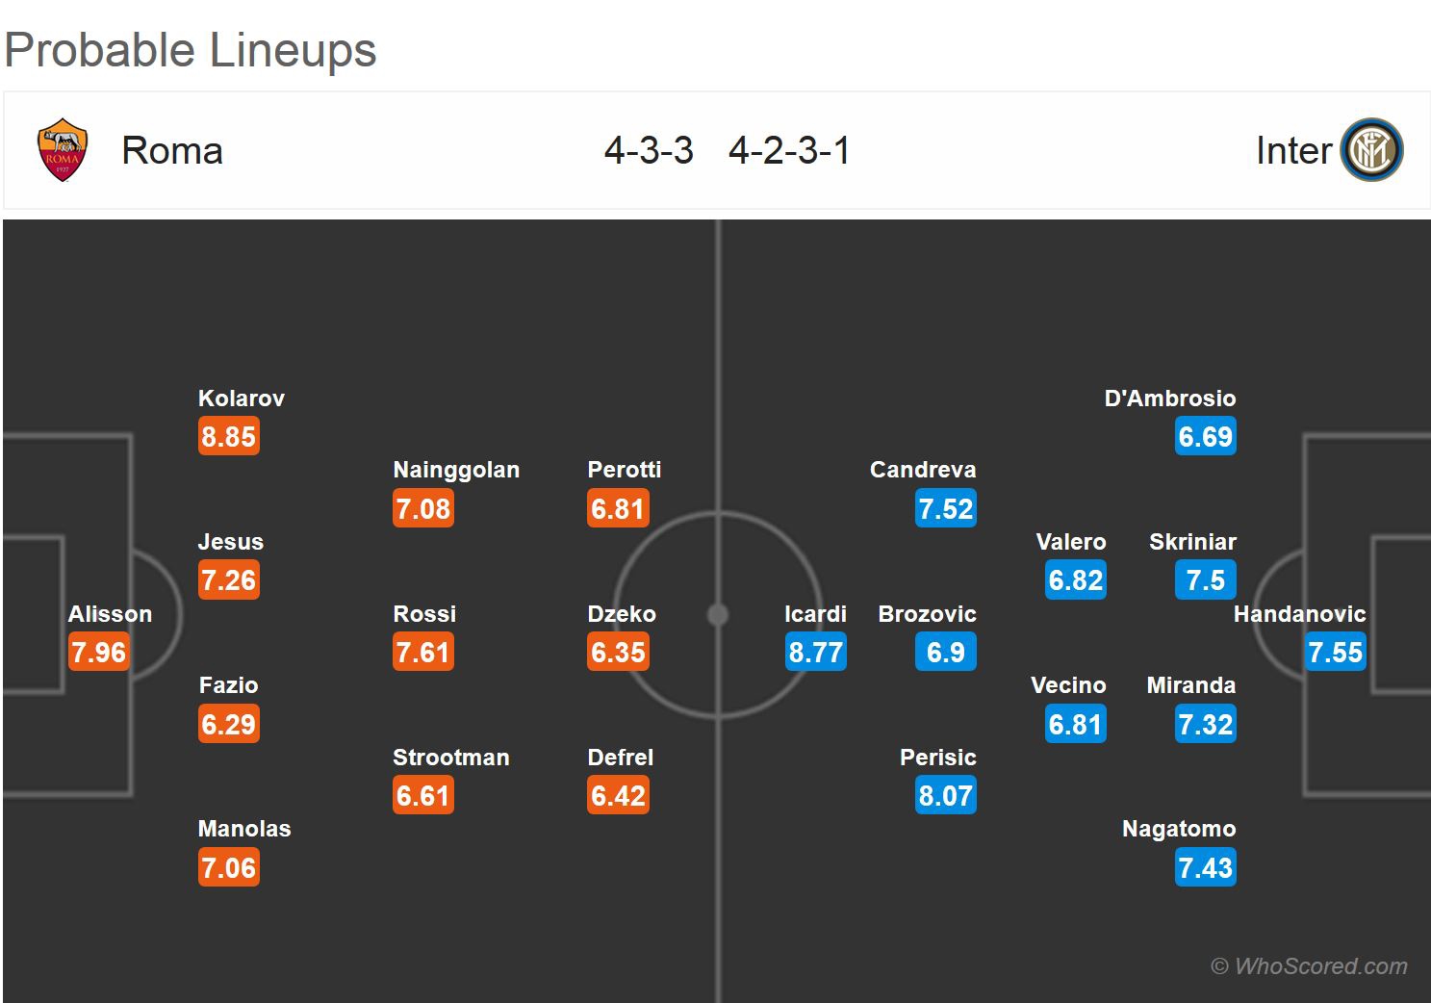The image size is (1431, 1003).
Task: Click Dzeko's 6.35 rating badge
Action: tap(618, 652)
